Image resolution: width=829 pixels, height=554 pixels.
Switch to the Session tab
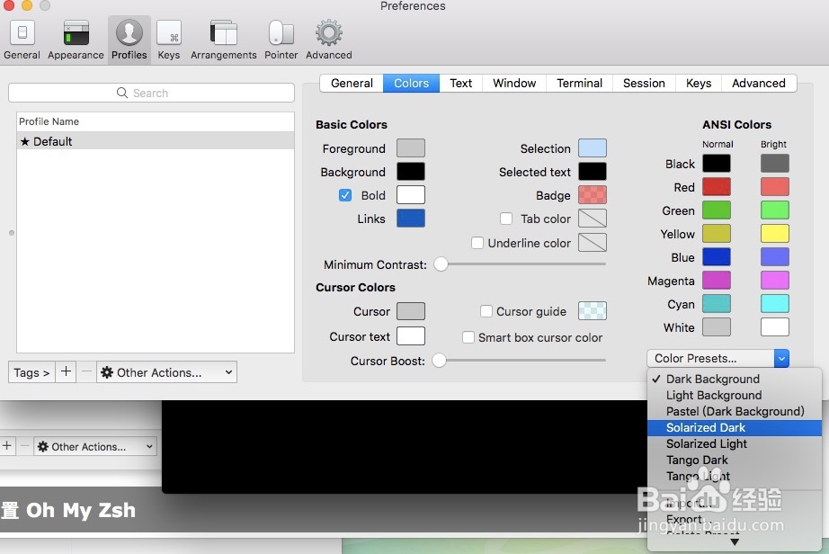(644, 83)
